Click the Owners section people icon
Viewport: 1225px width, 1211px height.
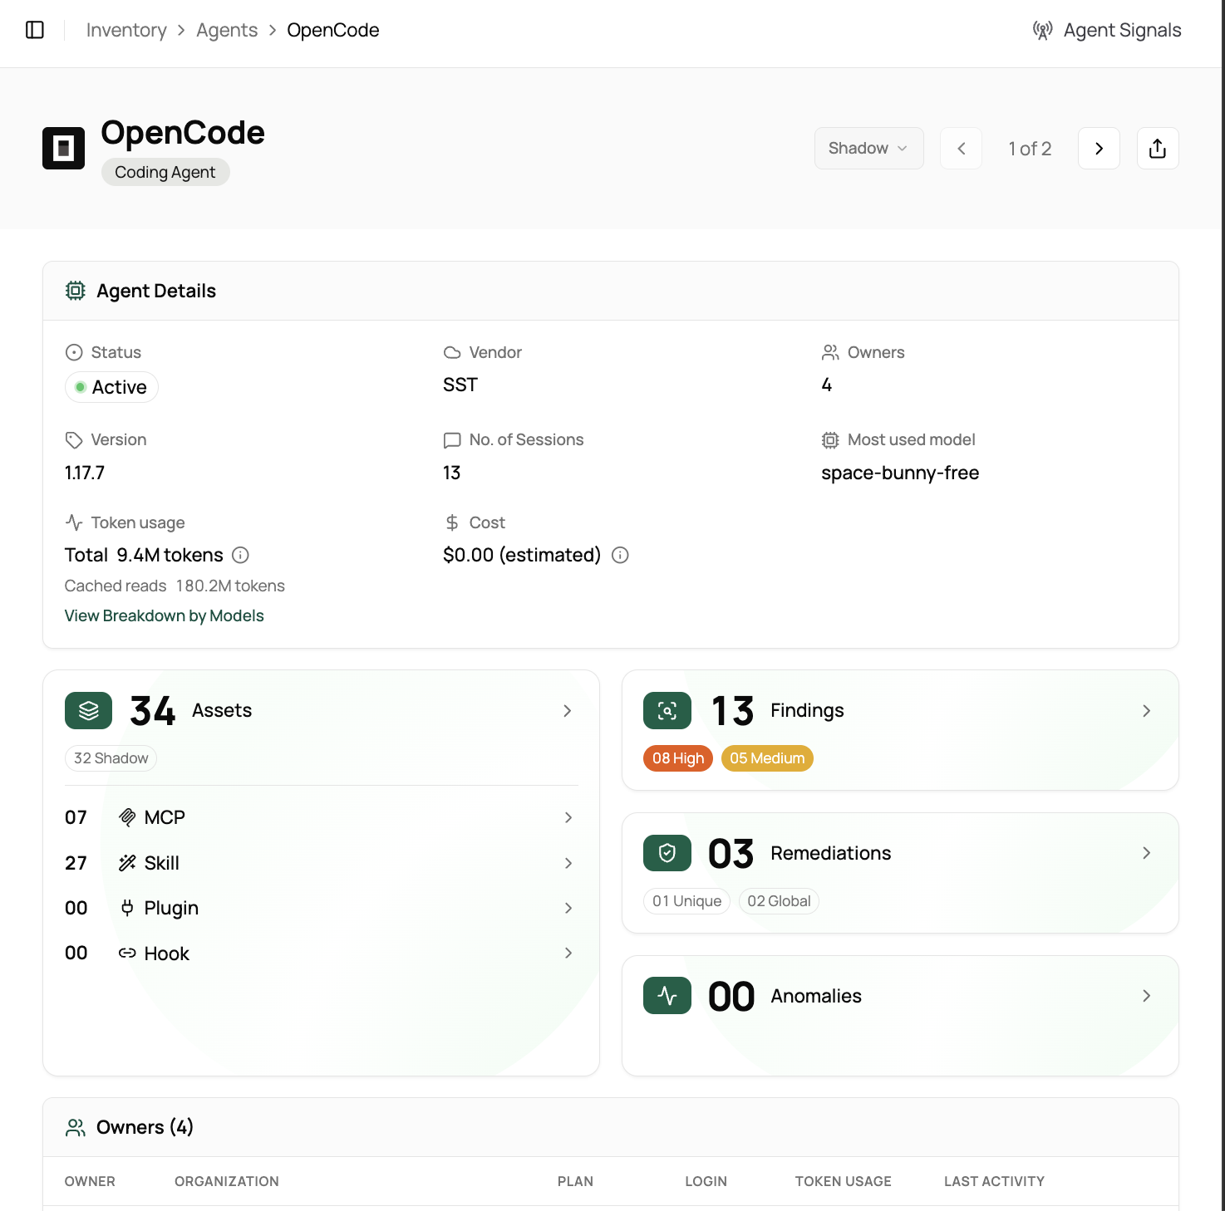[x=76, y=1127]
